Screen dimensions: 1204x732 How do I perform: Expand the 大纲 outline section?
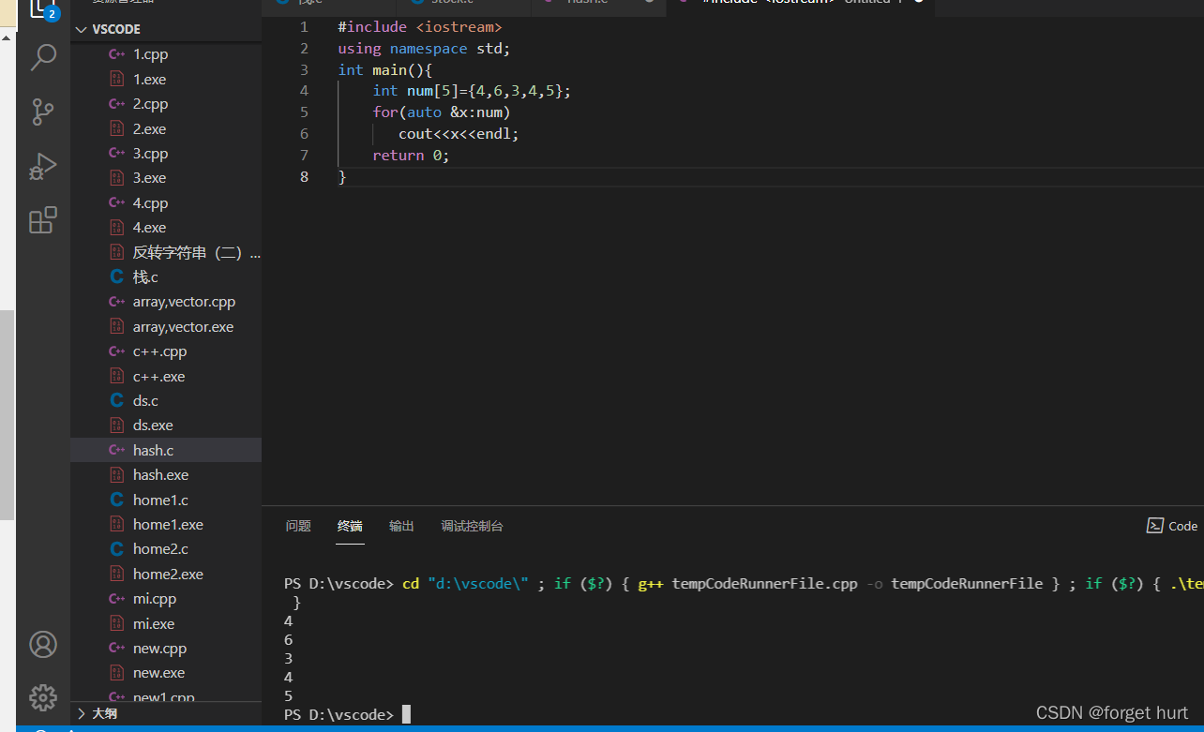coord(166,713)
